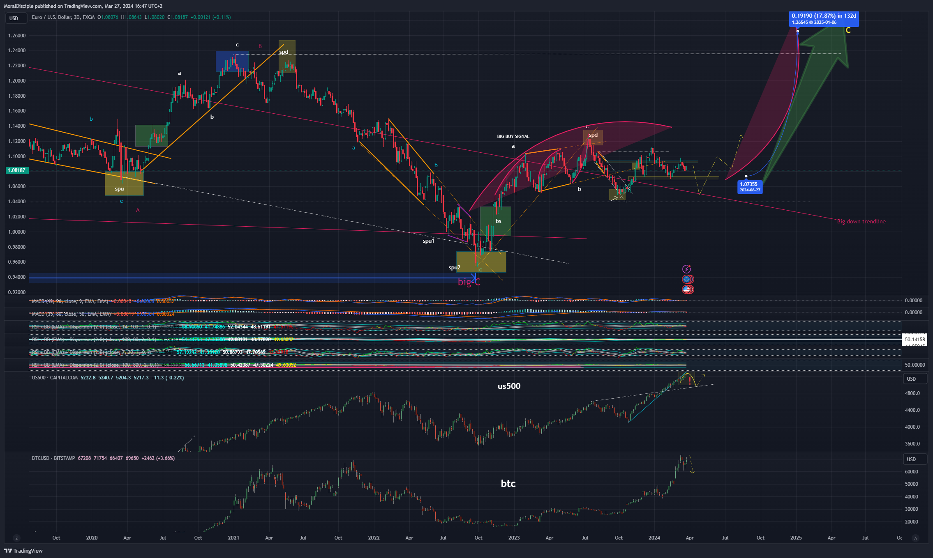
Task: Click the TradingView logo in the footer
Action: click(x=23, y=551)
